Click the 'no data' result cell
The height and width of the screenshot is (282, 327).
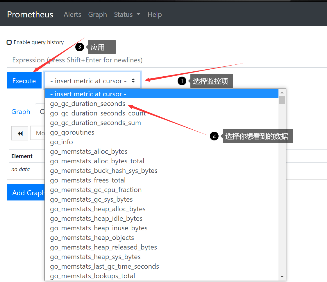(20, 169)
